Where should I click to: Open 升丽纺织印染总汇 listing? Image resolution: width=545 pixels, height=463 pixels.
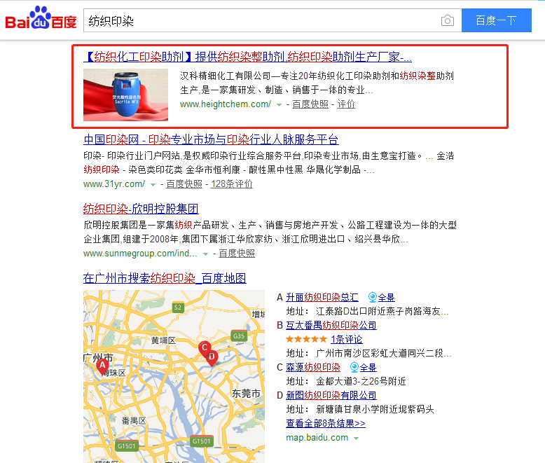tap(322, 298)
